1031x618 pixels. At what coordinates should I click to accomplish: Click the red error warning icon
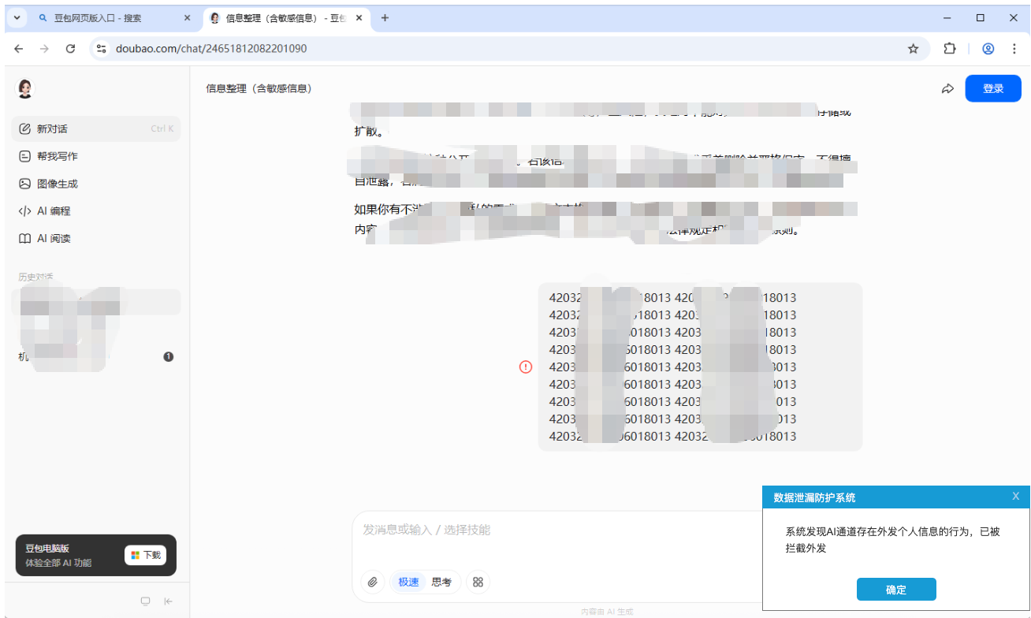coord(526,367)
